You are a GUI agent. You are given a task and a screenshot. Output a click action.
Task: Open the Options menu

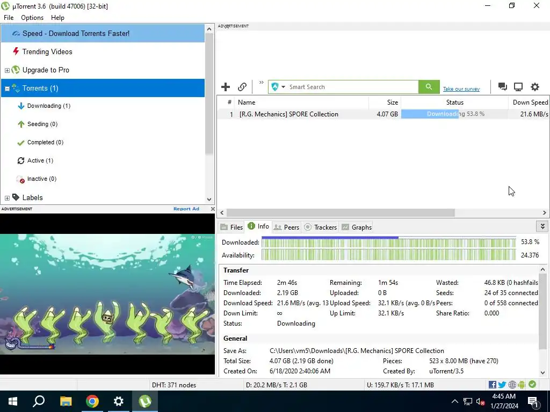pos(32,18)
